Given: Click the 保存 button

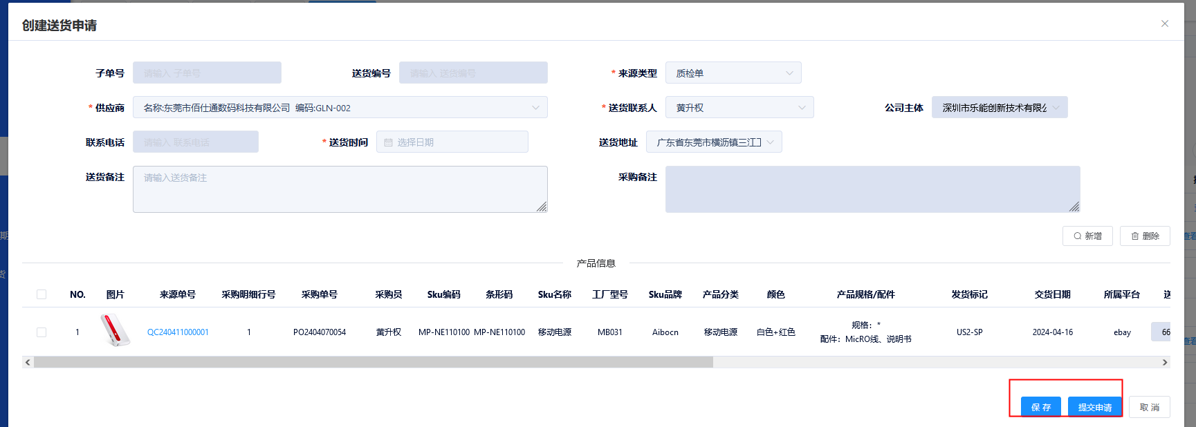Looking at the screenshot, I should coord(1040,407).
